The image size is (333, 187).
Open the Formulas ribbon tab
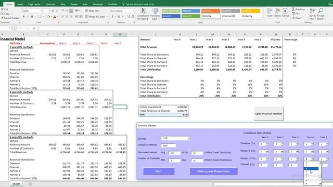pyautogui.click(x=50, y=4)
